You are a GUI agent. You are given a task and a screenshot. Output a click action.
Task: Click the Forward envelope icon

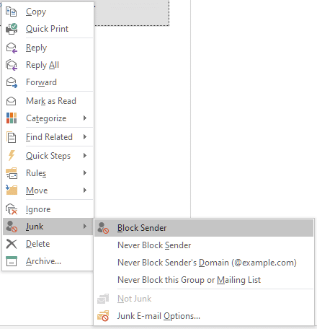tap(12, 82)
